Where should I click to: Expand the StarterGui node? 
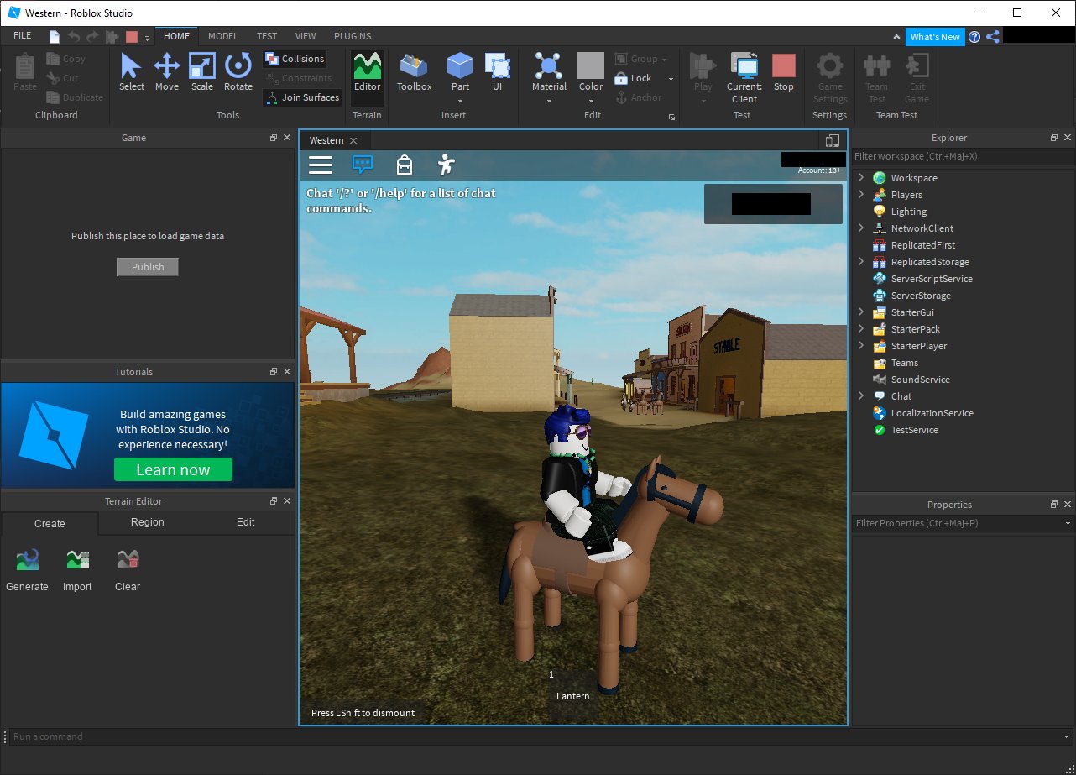(x=860, y=312)
